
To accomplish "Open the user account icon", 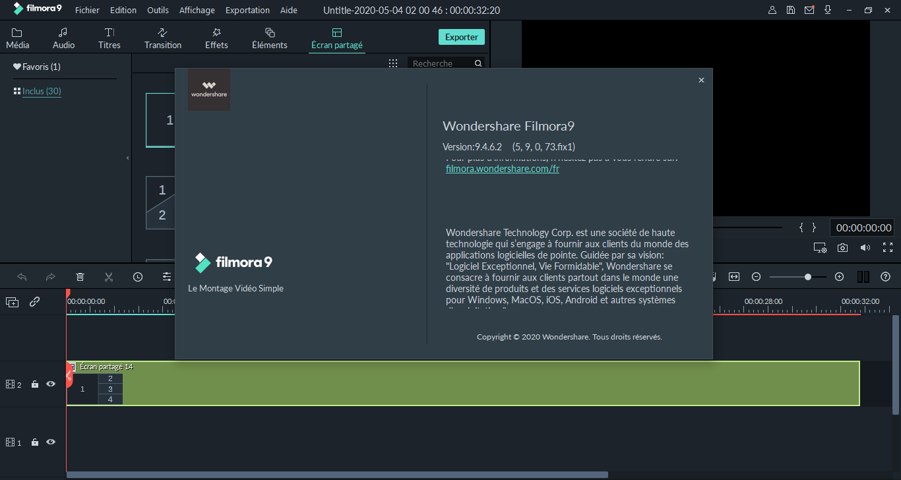I will point(773,10).
